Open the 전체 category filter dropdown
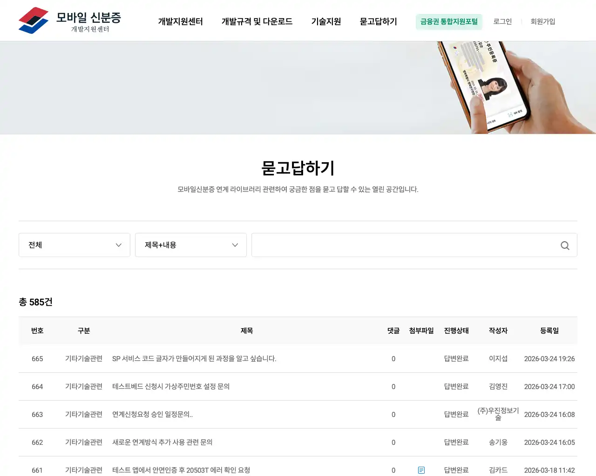Image resolution: width=596 pixels, height=476 pixels. (x=74, y=245)
